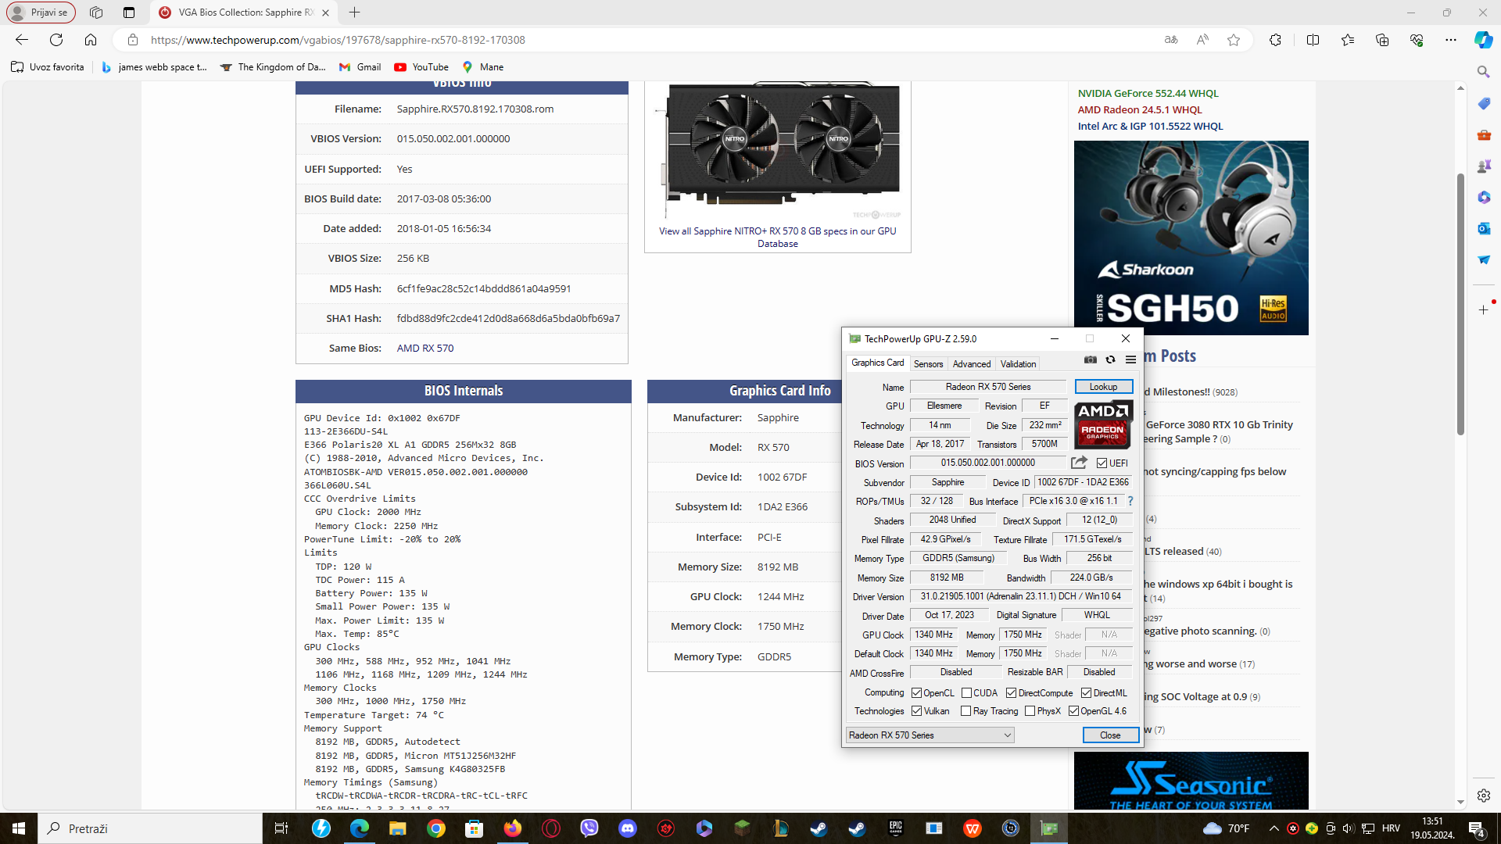The image size is (1501, 844).
Task: Click Close button in GPU-Z
Action: click(x=1109, y=735)
